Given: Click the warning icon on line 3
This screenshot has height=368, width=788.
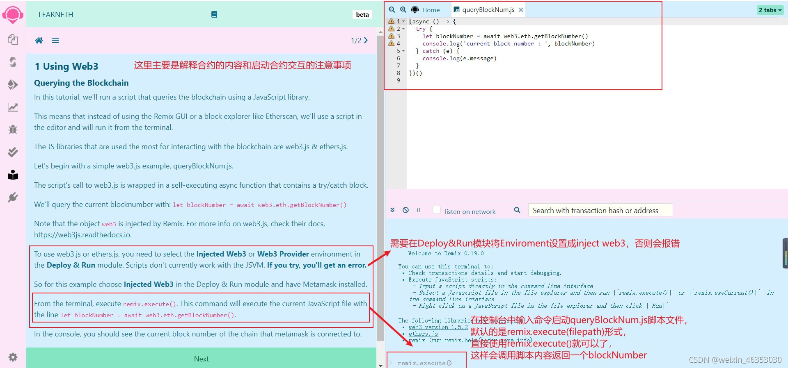Looking at the screenshot, I should (x=391, y=36).
